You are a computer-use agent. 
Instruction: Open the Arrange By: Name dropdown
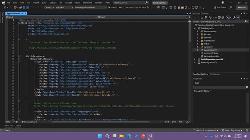[202, 91]
